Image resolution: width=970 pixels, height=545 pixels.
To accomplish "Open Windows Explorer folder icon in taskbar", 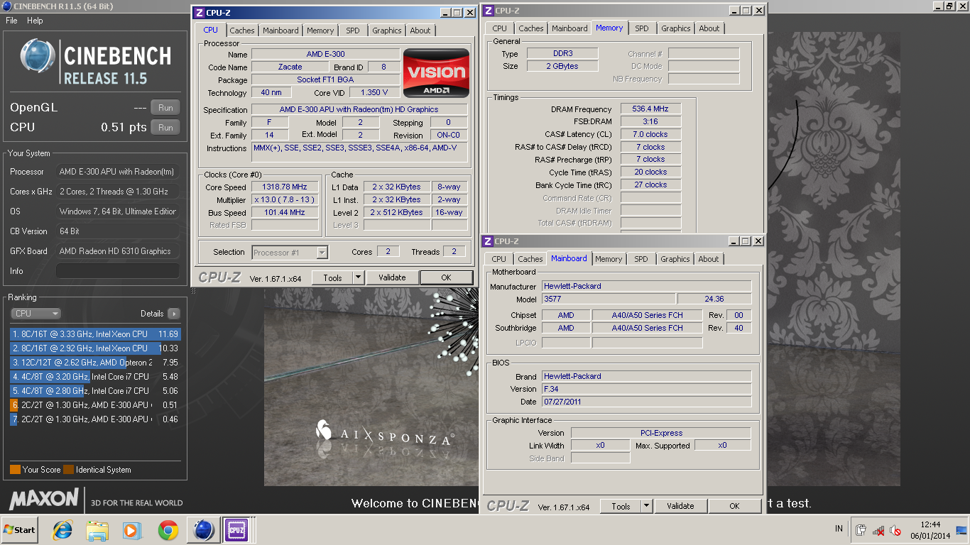I will [97, 530].
